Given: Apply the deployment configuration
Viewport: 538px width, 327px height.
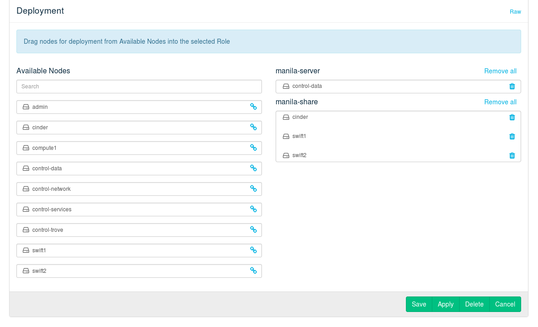Looking at the screenshot, I should tap(446, 304).
